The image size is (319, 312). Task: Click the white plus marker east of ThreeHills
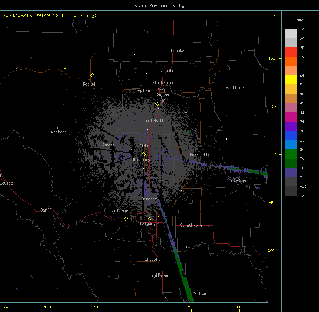(x=226, y=139)
